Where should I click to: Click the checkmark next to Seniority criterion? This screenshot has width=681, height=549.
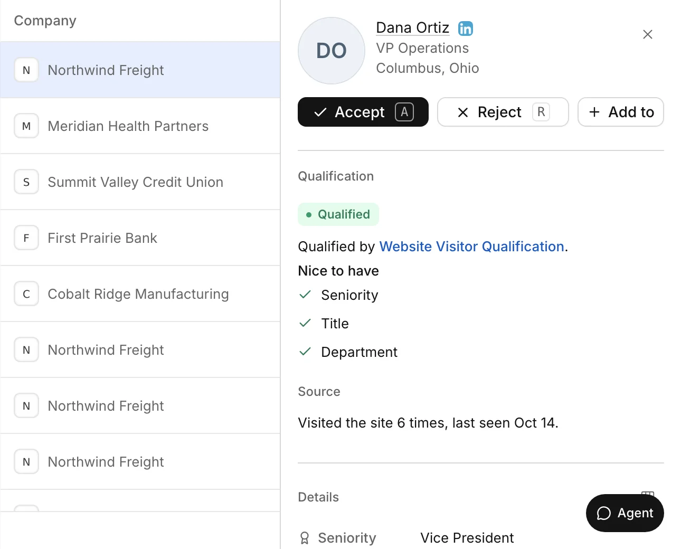(305, 295)
